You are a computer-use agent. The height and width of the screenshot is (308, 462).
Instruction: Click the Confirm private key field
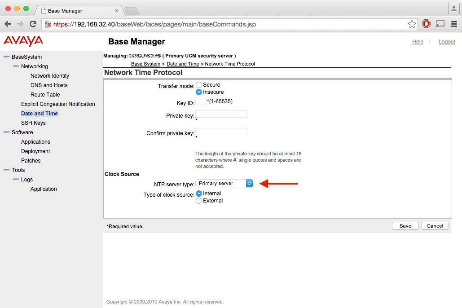pyautogui.click(x=221, y=132)
